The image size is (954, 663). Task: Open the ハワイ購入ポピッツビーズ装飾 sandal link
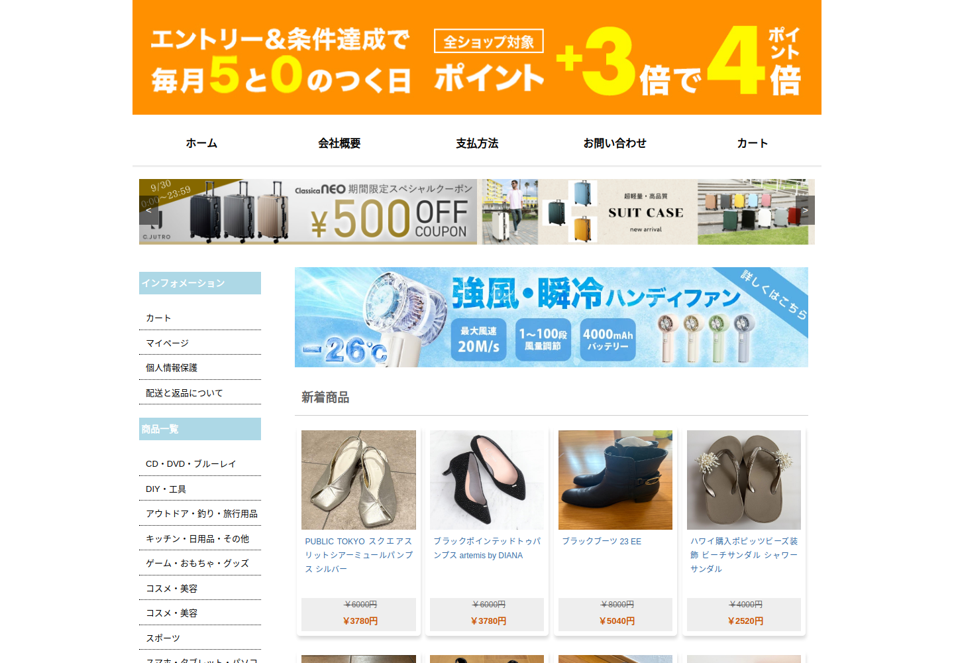coord(744,555)
